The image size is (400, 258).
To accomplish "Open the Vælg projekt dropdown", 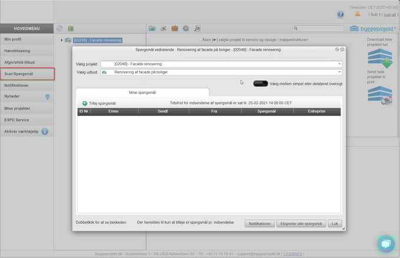I will (x=221, y=64).
